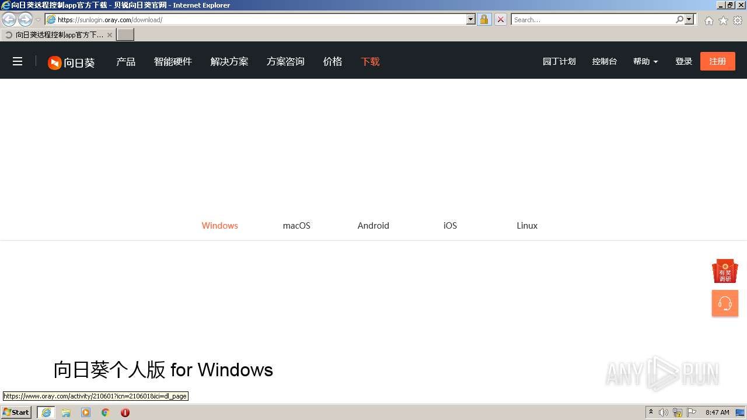The width and height of the screenshot is (747, 420).
Task: Launch media player from taskbar
Action: 86,412
